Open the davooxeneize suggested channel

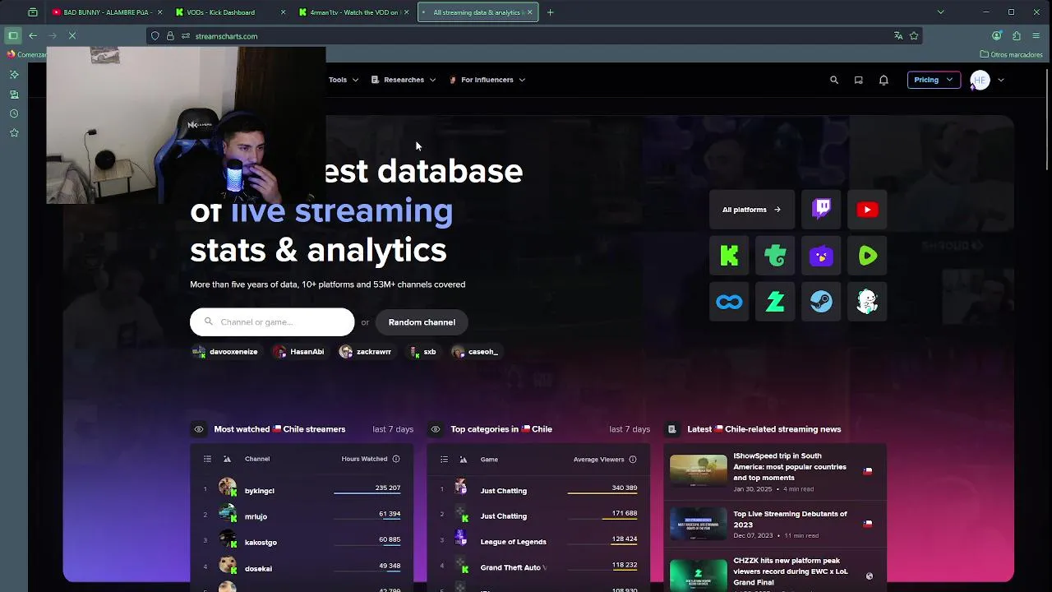click(x=225, y=352)
